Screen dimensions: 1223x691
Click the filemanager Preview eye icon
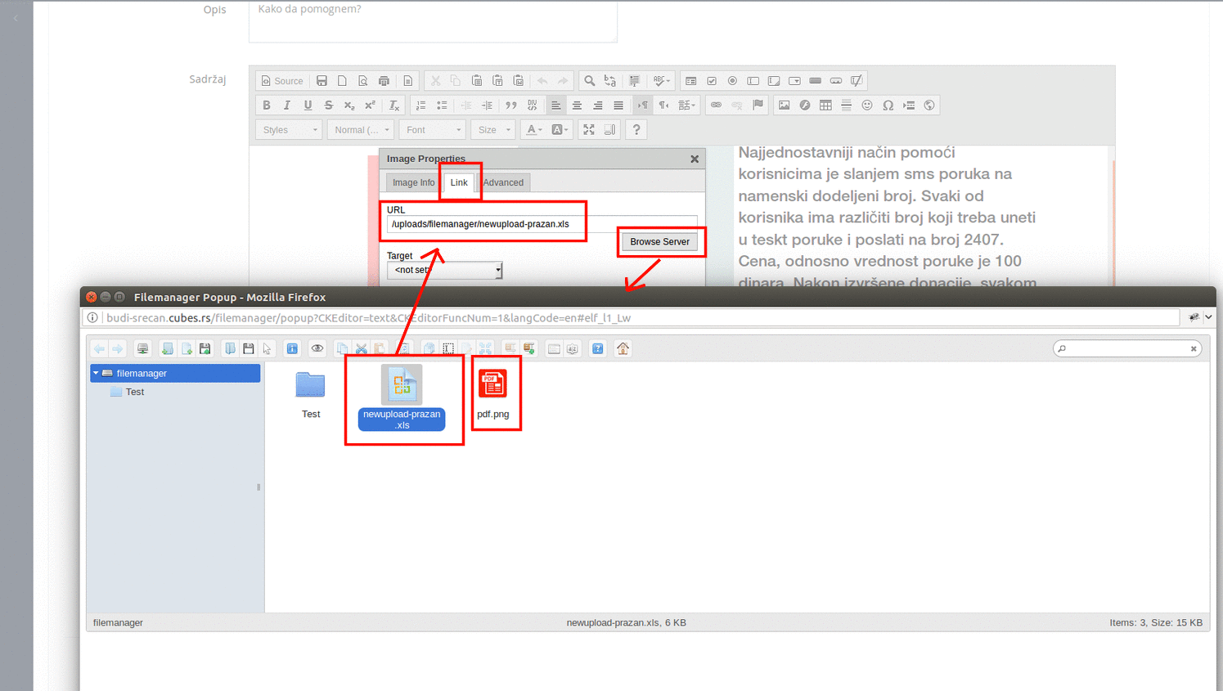pyautogui.click(x=317, y=349)
